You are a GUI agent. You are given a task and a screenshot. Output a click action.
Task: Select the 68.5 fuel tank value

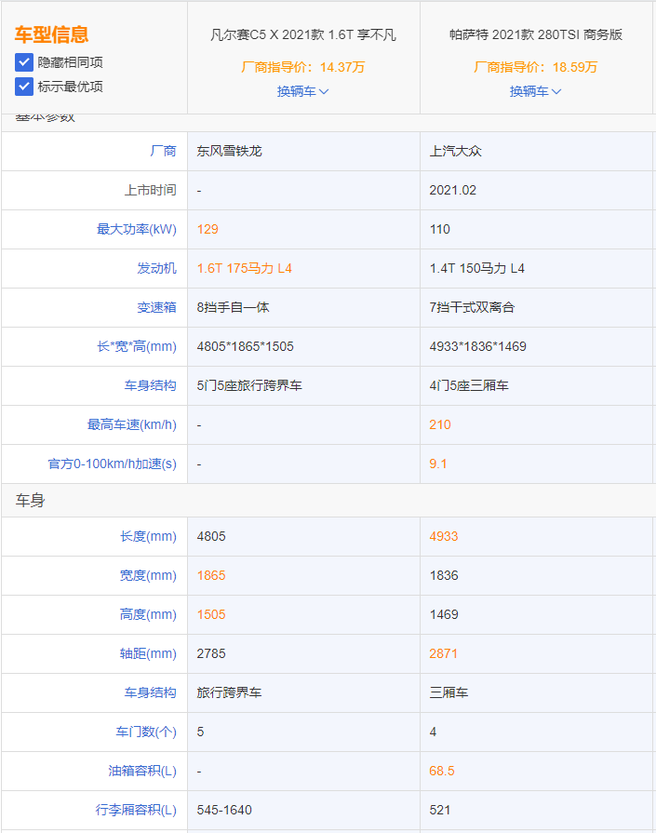pyautogui.click(x=442, y=771)
